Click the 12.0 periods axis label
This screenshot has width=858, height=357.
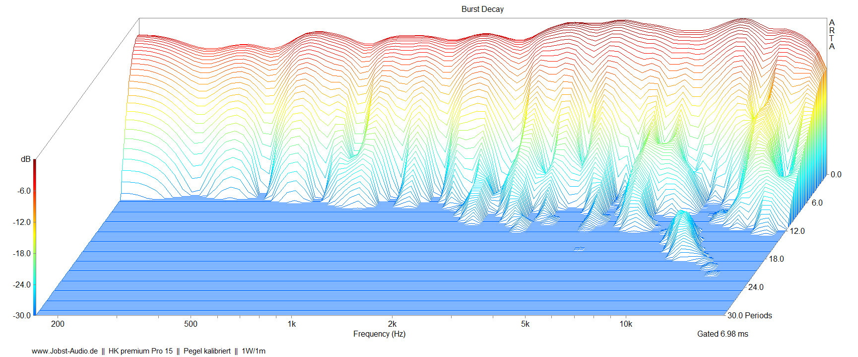click(x=797, y=231)
